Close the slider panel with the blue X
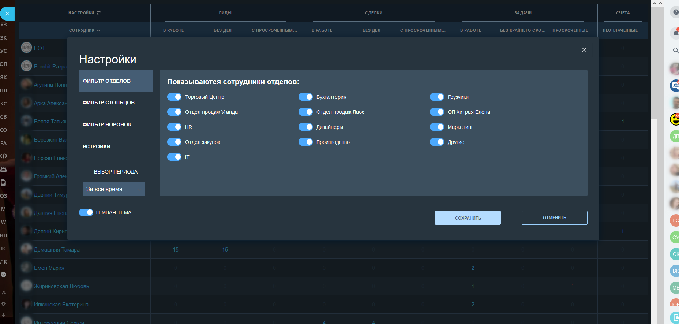 (x=7, y=14)
